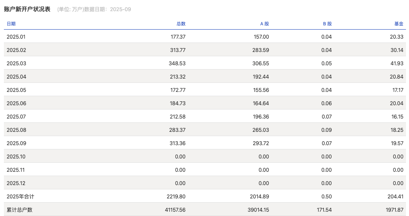The width and height of the screenshot is (409, 216).
Task: Click the 账户新开户状况表 title
Action: [27, 9]
